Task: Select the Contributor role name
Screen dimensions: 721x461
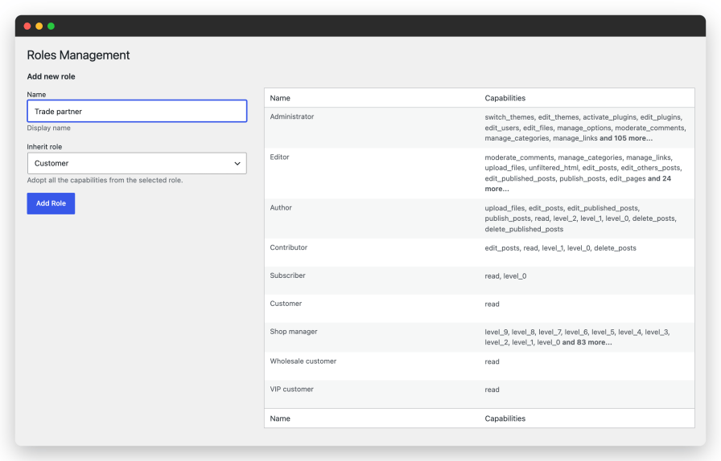Action: pyautogui.click(x=289, y=247)
